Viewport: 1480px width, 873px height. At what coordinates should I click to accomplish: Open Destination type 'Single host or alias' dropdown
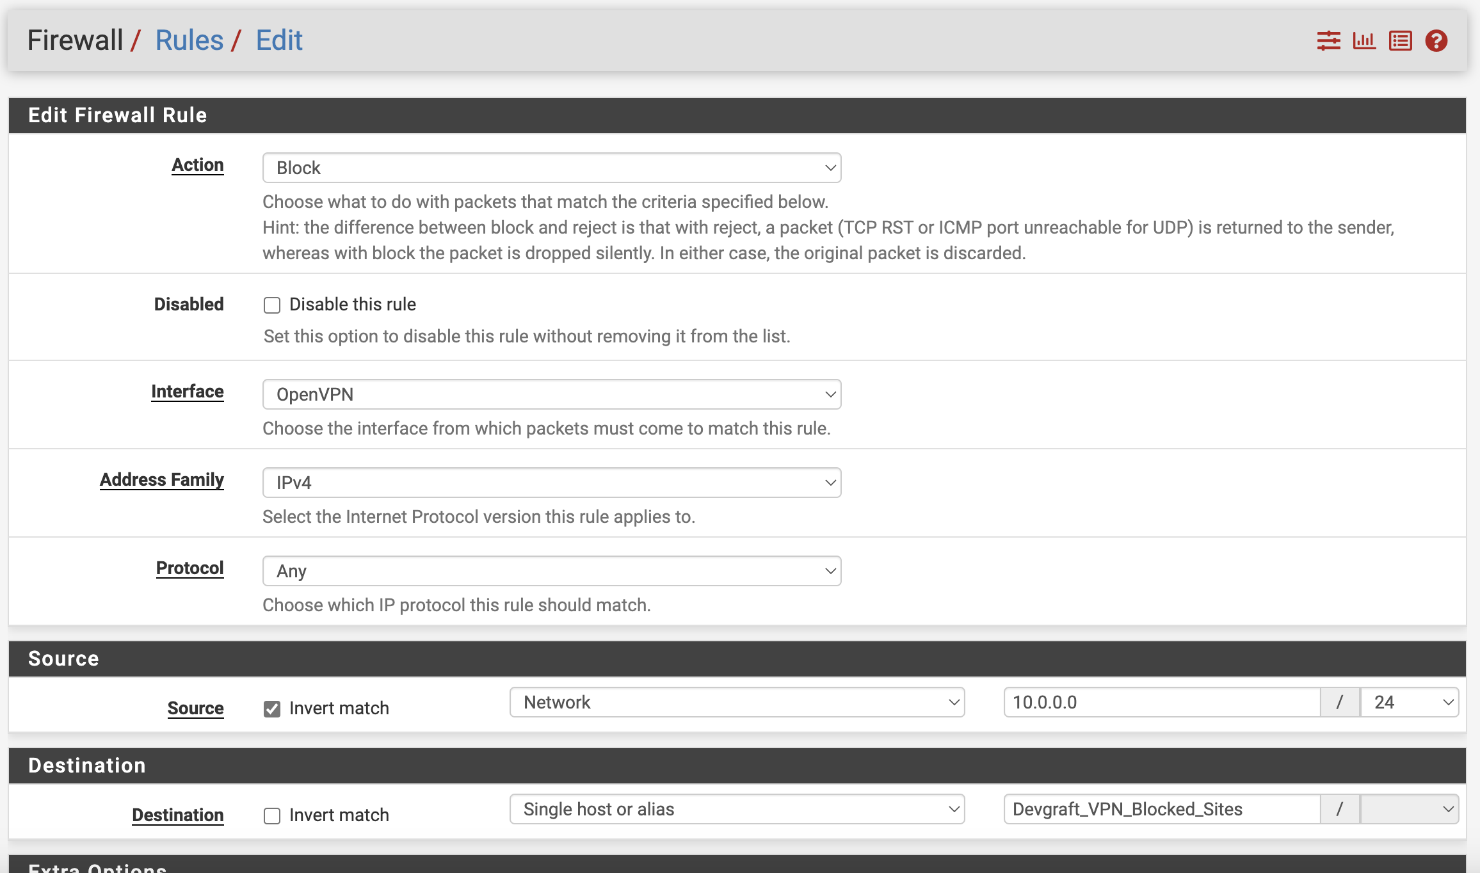click(737, 809)
